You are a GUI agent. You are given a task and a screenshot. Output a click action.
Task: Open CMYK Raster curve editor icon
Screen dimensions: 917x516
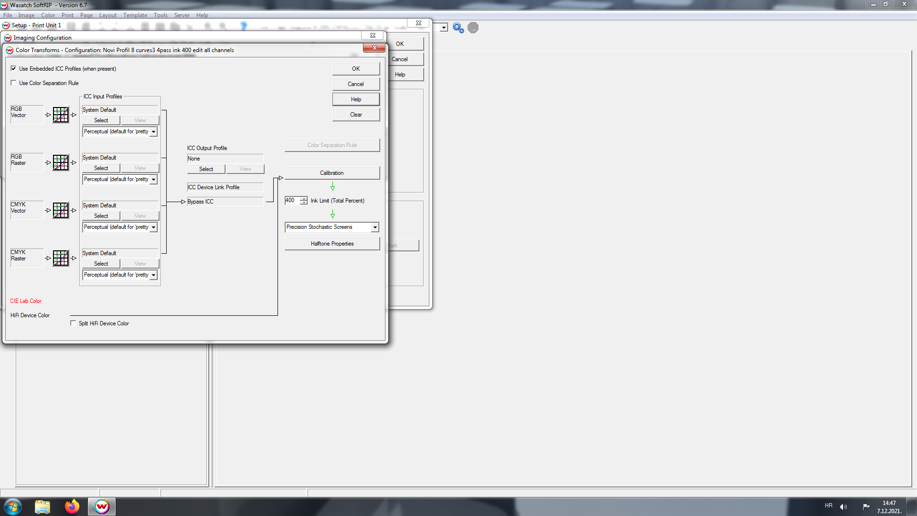tap(61, 258)
